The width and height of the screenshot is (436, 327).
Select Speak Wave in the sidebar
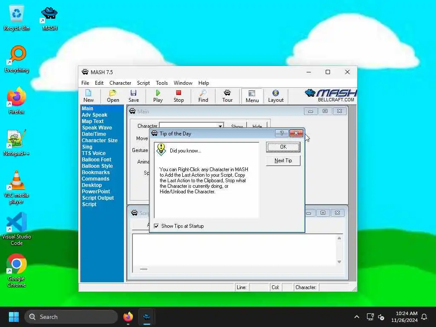tap(97, 128)
